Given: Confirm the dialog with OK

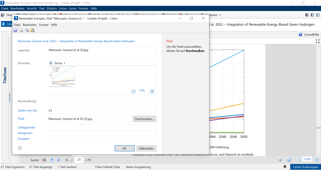Looking at the screenshot, I should tap(125, 148).
